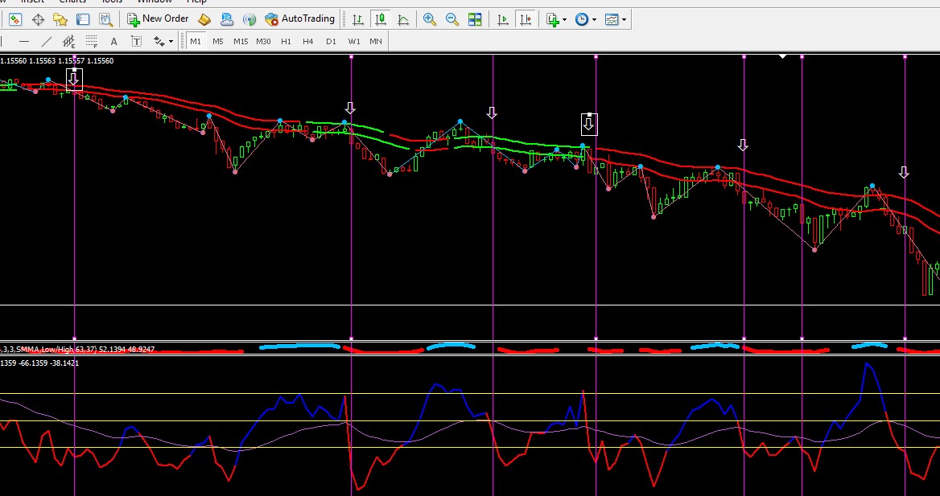Open the Navigator panel via folder-star icon
Viewport: 940px width, 496px height.
tap(60, 19)
